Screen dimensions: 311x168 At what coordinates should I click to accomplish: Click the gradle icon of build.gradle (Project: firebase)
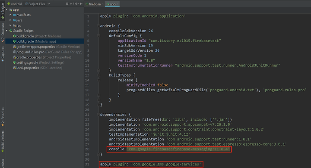(14, 36)
